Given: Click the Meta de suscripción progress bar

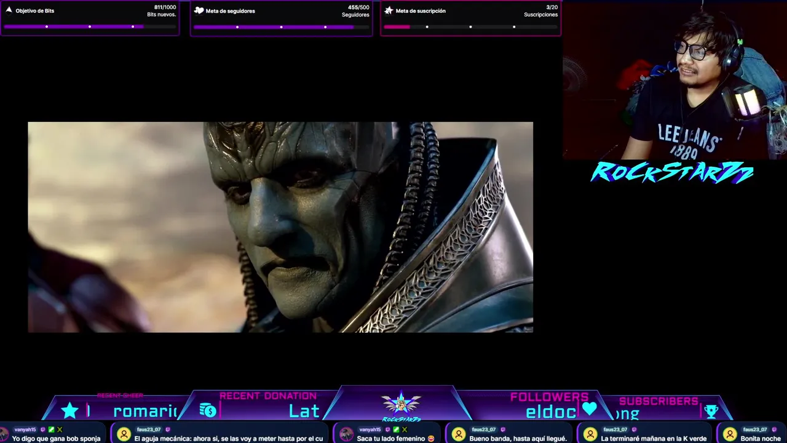Looking at the screenshot, I should click(x=470, y=26).
